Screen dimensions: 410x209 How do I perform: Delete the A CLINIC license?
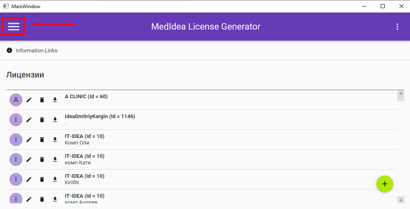(42, 100)
